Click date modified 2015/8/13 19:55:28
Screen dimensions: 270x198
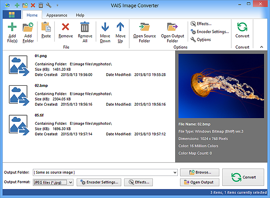tap(150, 75)
